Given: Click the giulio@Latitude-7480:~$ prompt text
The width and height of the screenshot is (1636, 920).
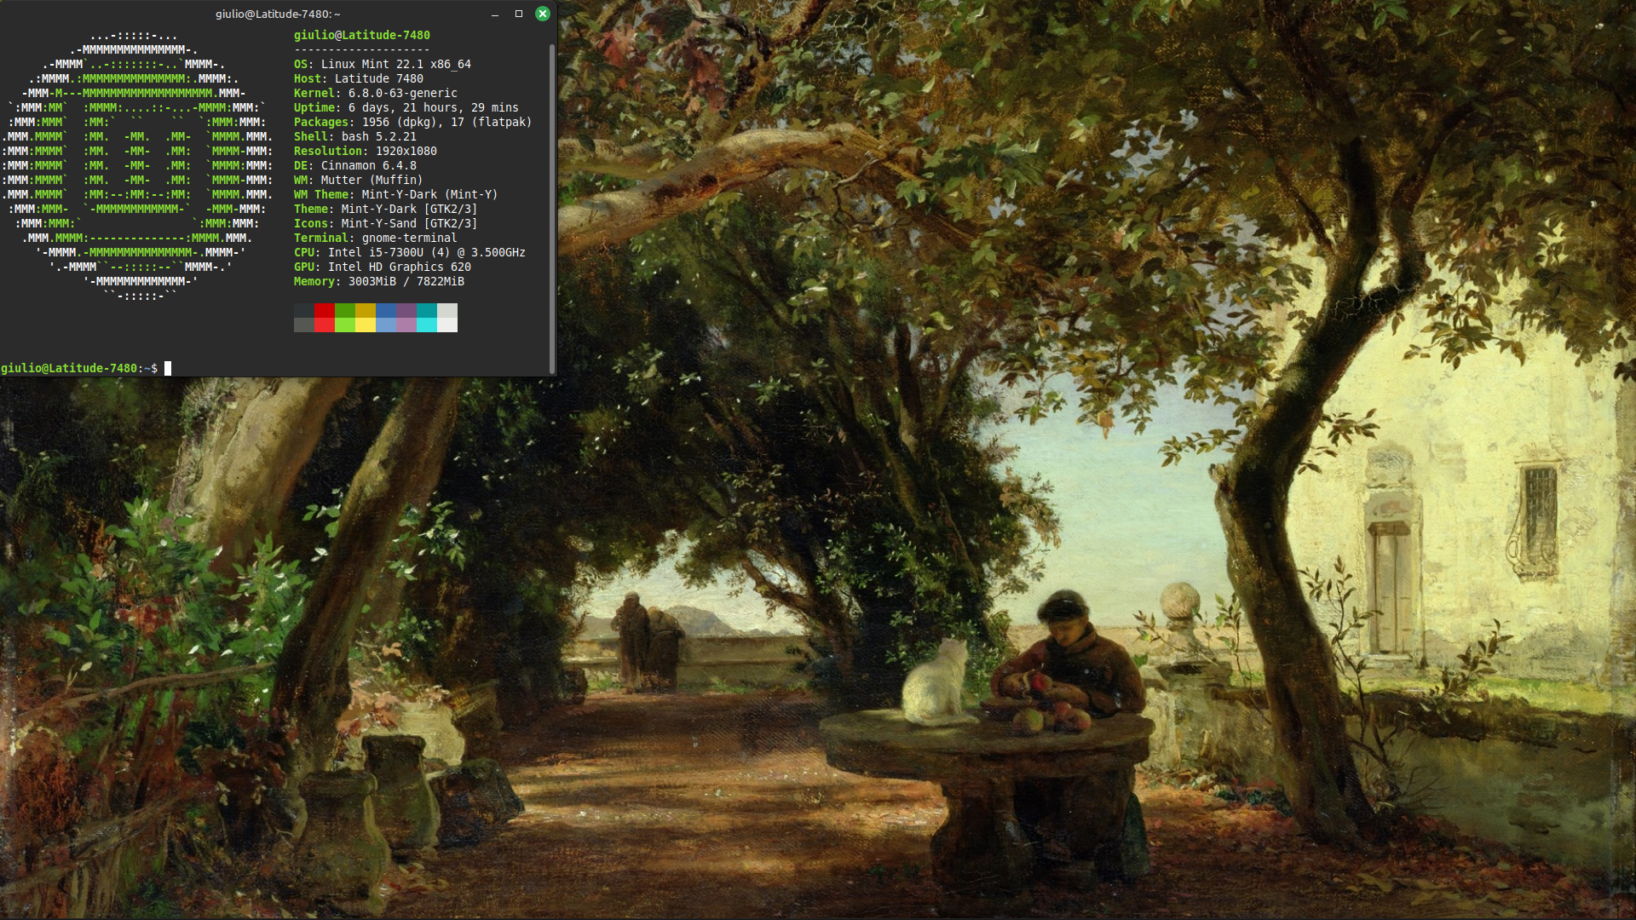Looking at the screenshot, I should pyautogui.click(x=79, y=368).
